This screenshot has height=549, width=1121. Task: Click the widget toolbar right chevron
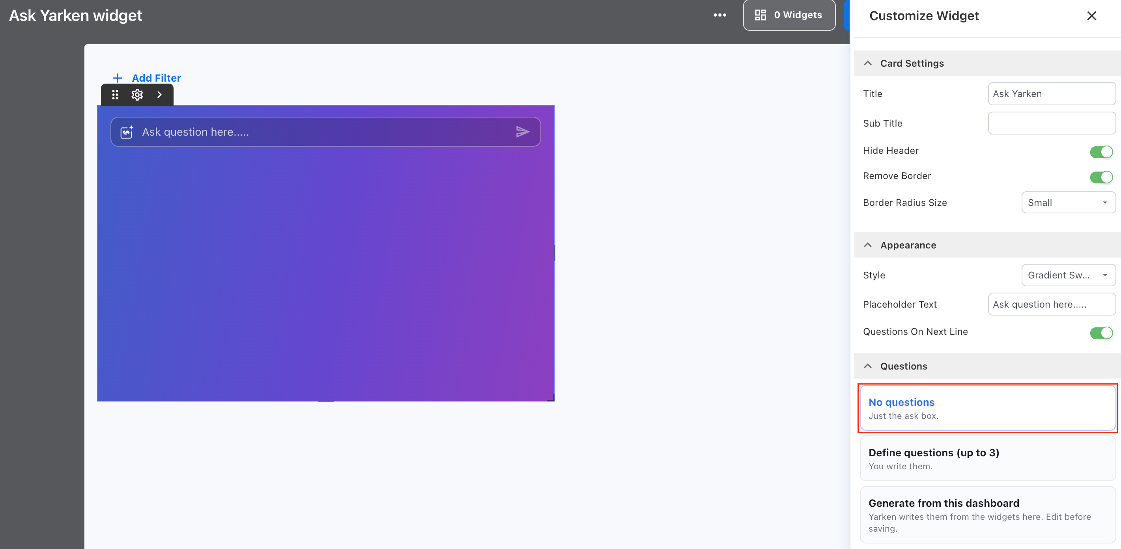point(159,95)
